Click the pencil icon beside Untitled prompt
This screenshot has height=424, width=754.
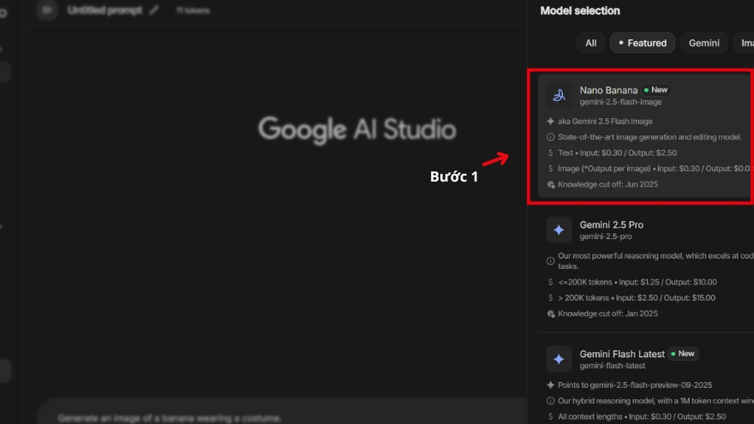[x=154, y=10]
